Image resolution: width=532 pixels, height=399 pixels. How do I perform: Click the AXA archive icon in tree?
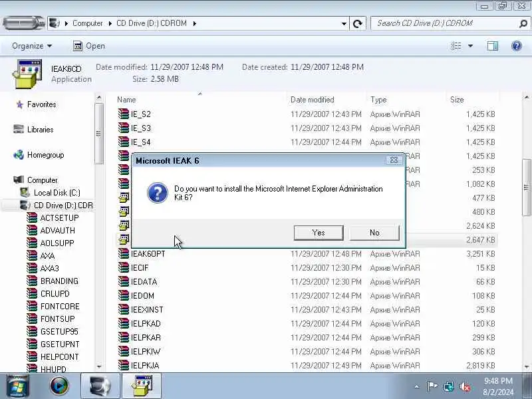point(32,255)
